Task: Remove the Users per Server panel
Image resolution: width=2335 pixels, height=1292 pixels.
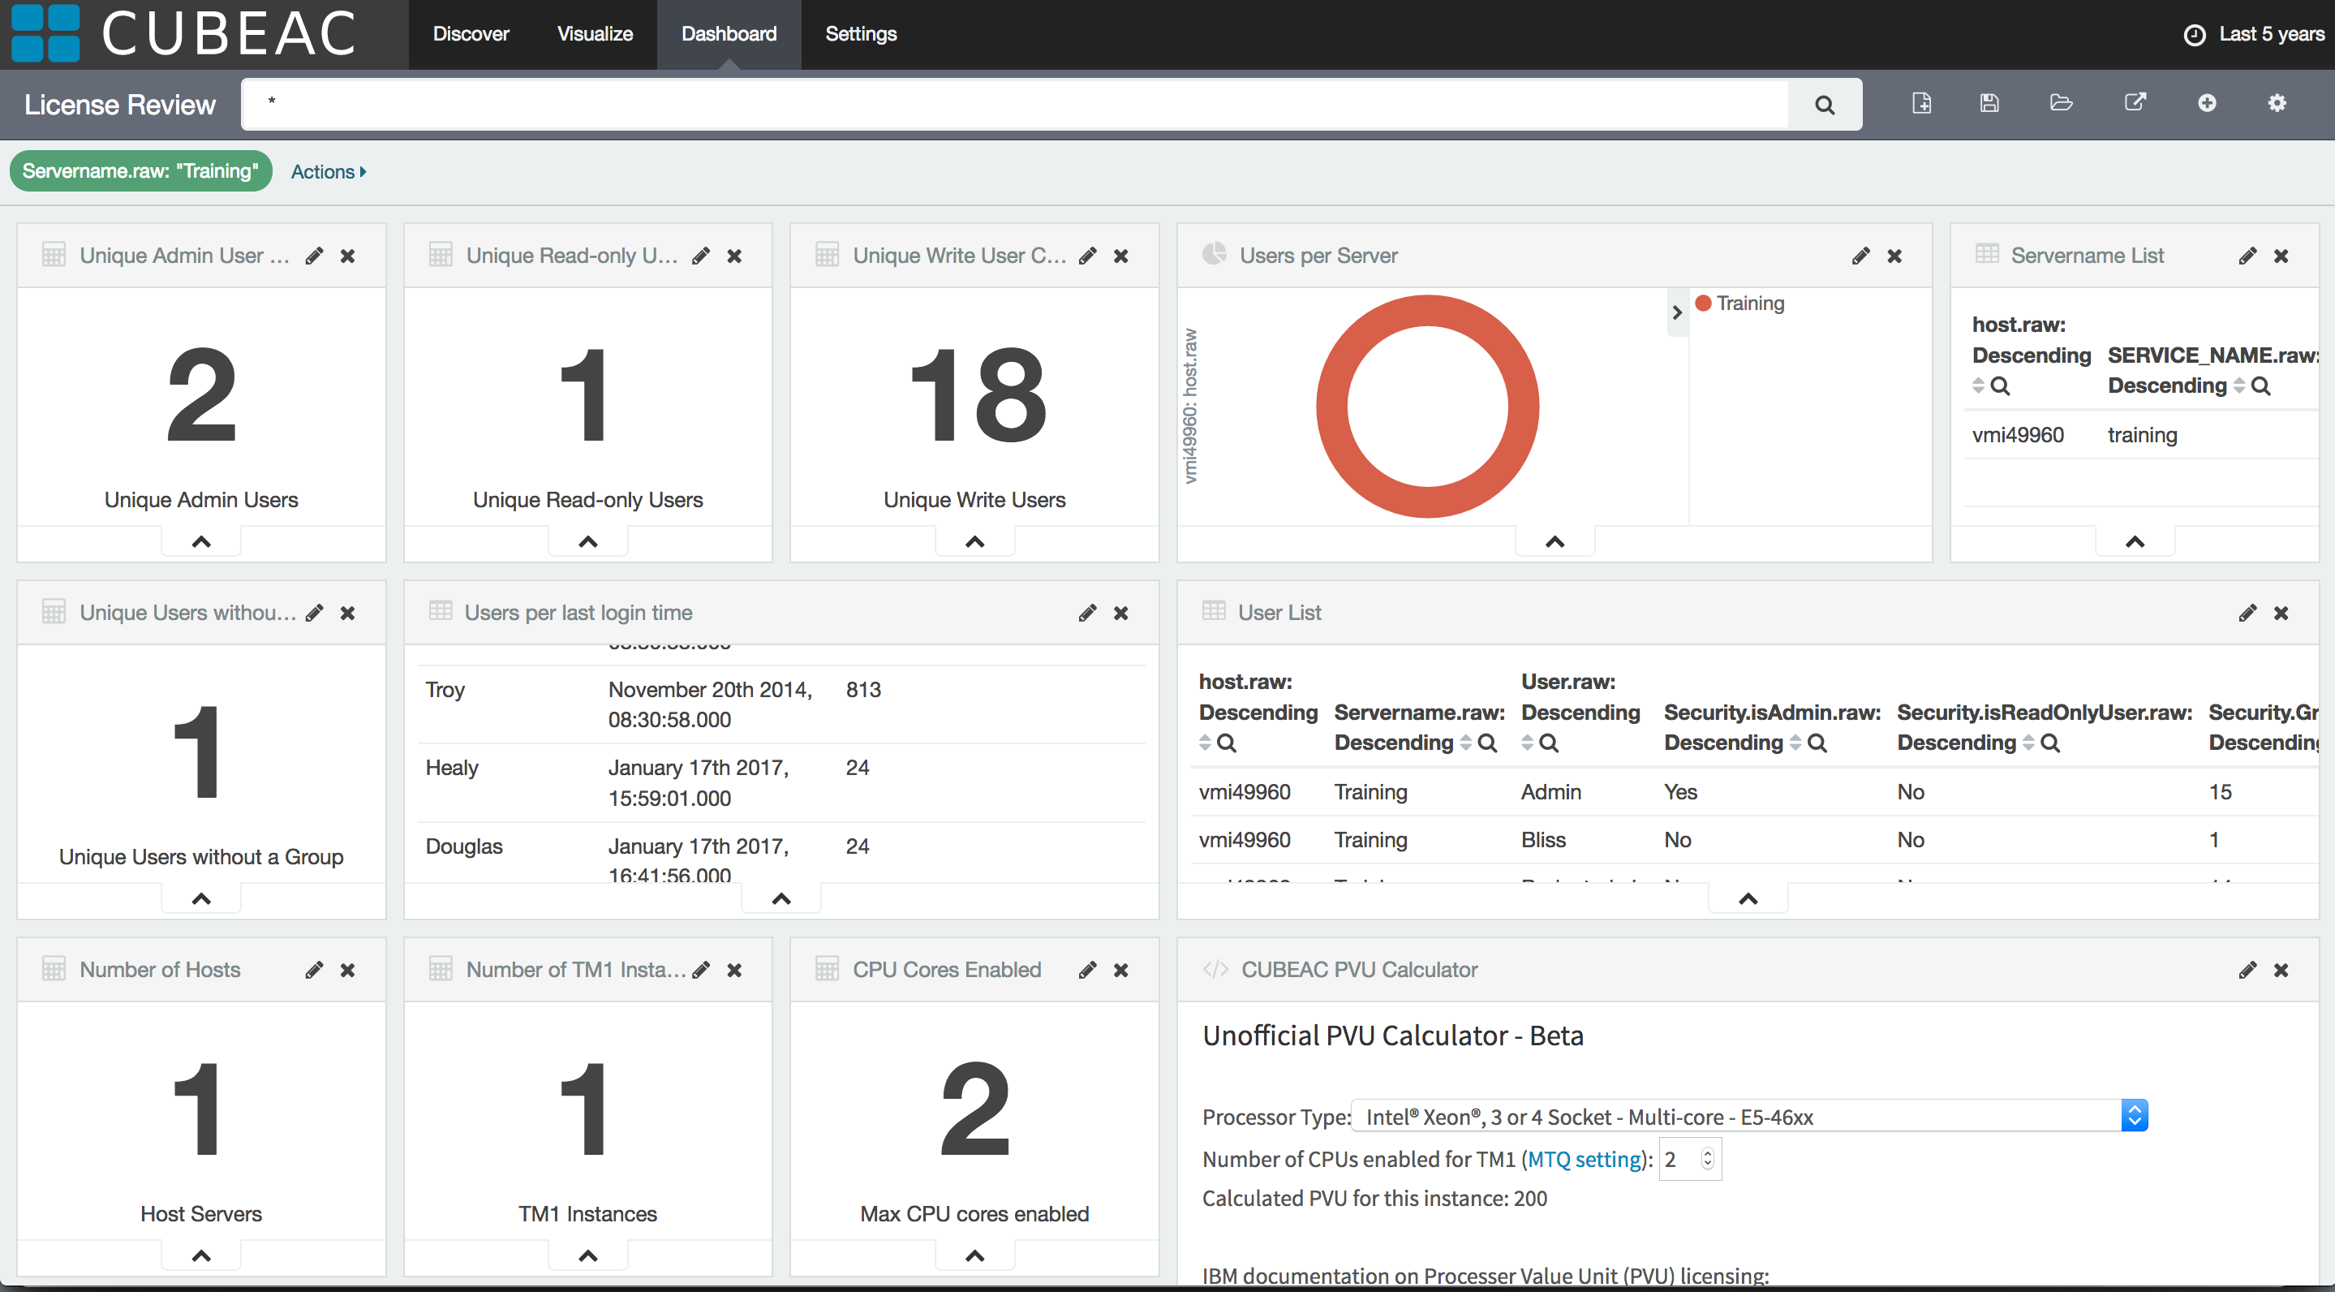Action: pyautogui.click(x=1894, y=256)
